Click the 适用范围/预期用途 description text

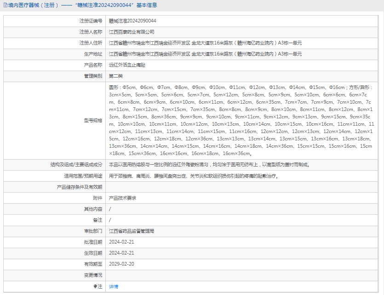pyautogui.click(x=193, y=176)
